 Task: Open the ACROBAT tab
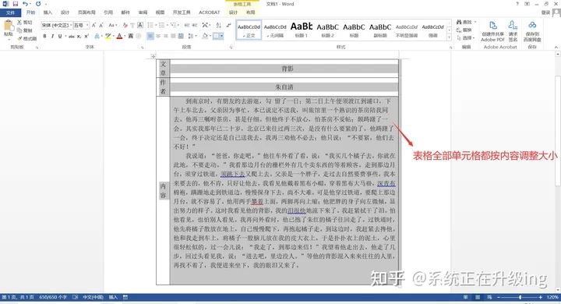(x=210, y=12)
